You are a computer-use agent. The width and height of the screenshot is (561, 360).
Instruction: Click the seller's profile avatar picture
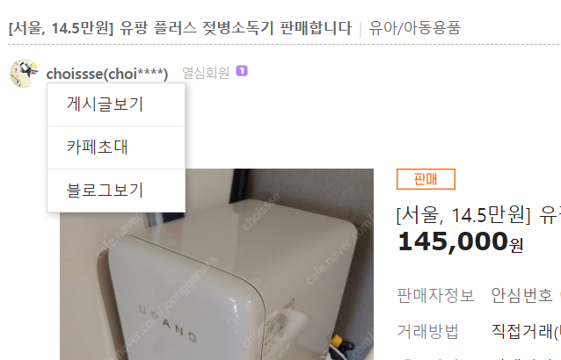[24, 73]
